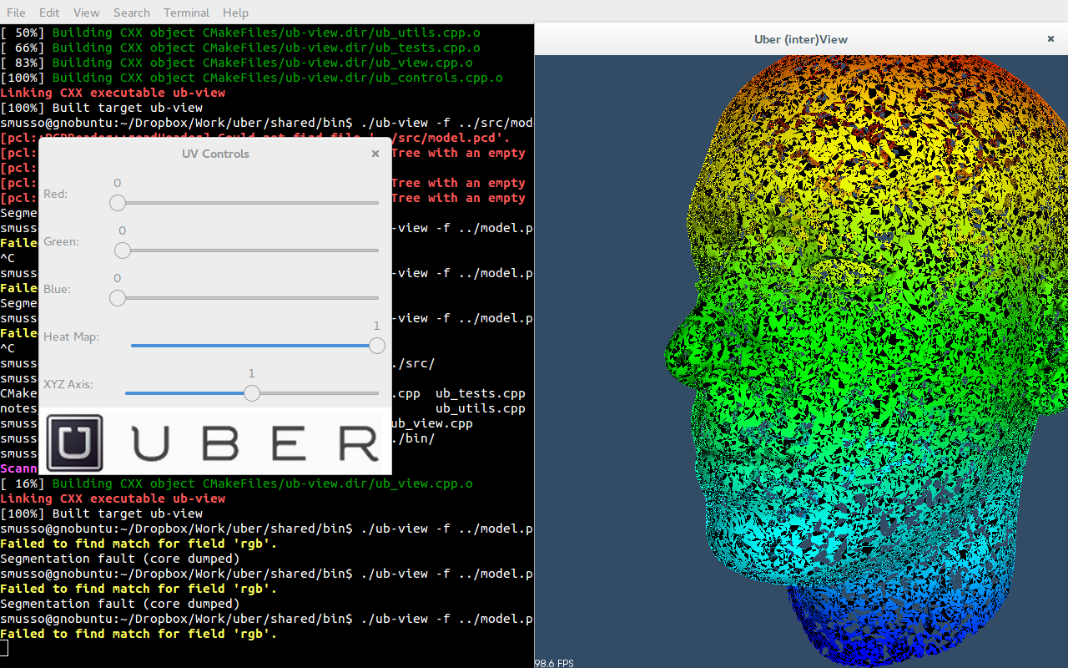Click the [ 83%] ub_view.cpp.o build line

point(237,63)
